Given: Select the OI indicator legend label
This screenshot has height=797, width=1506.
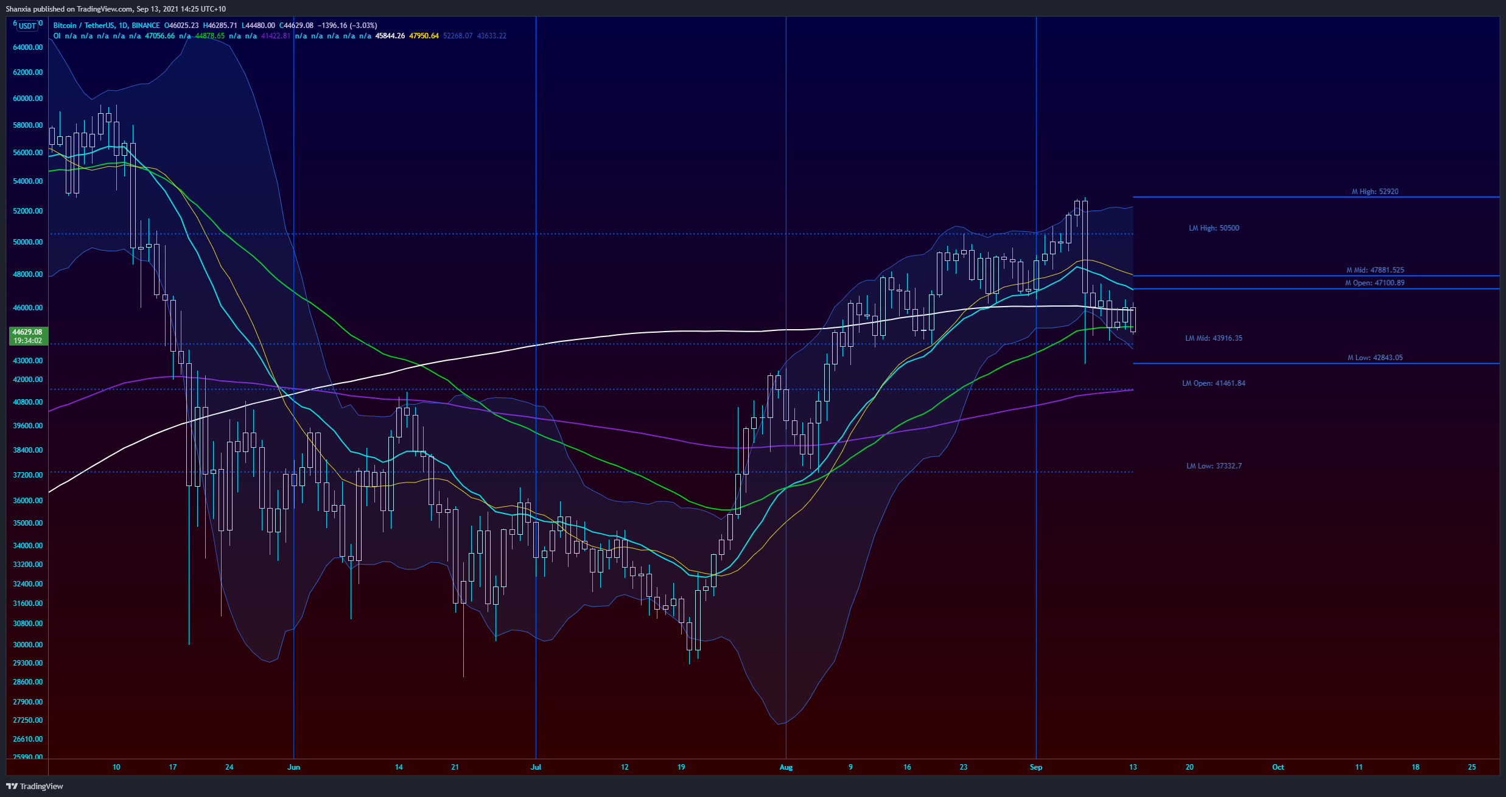Looking at the screenshot, I should click(x=57, y=36).
